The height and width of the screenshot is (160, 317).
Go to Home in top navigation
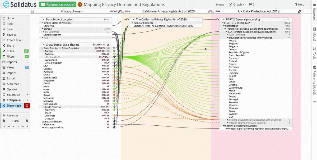point(220,4)
